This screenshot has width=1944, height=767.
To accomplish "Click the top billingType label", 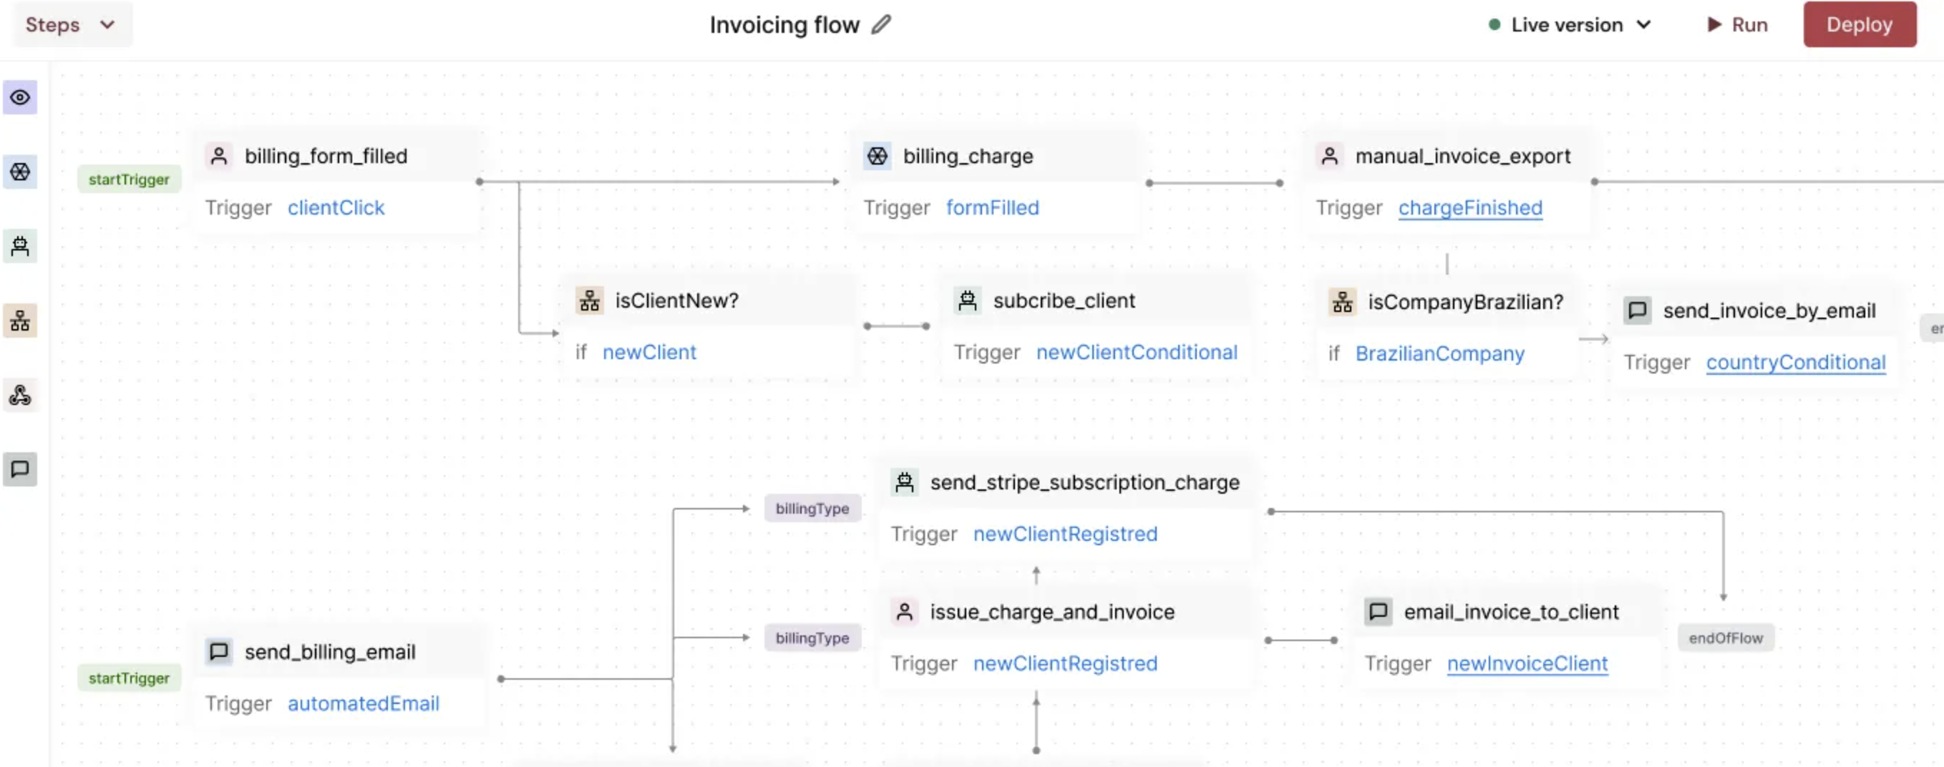I will click(812, 508).
